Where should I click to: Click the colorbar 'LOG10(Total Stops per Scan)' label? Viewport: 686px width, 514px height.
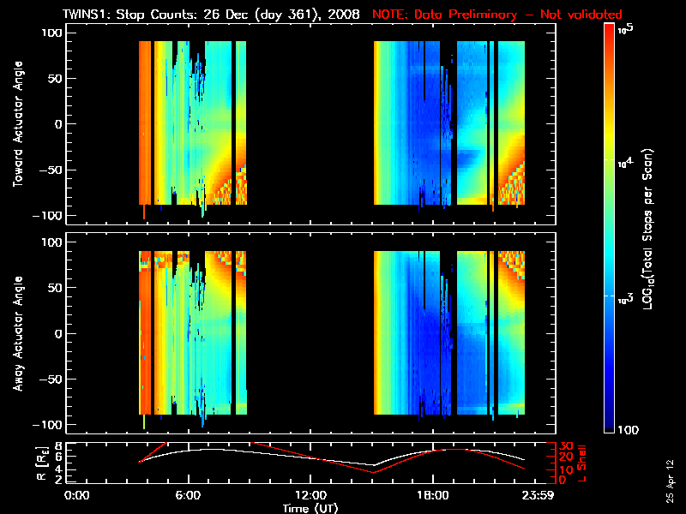pyautogui.click(x=648, y=229)
